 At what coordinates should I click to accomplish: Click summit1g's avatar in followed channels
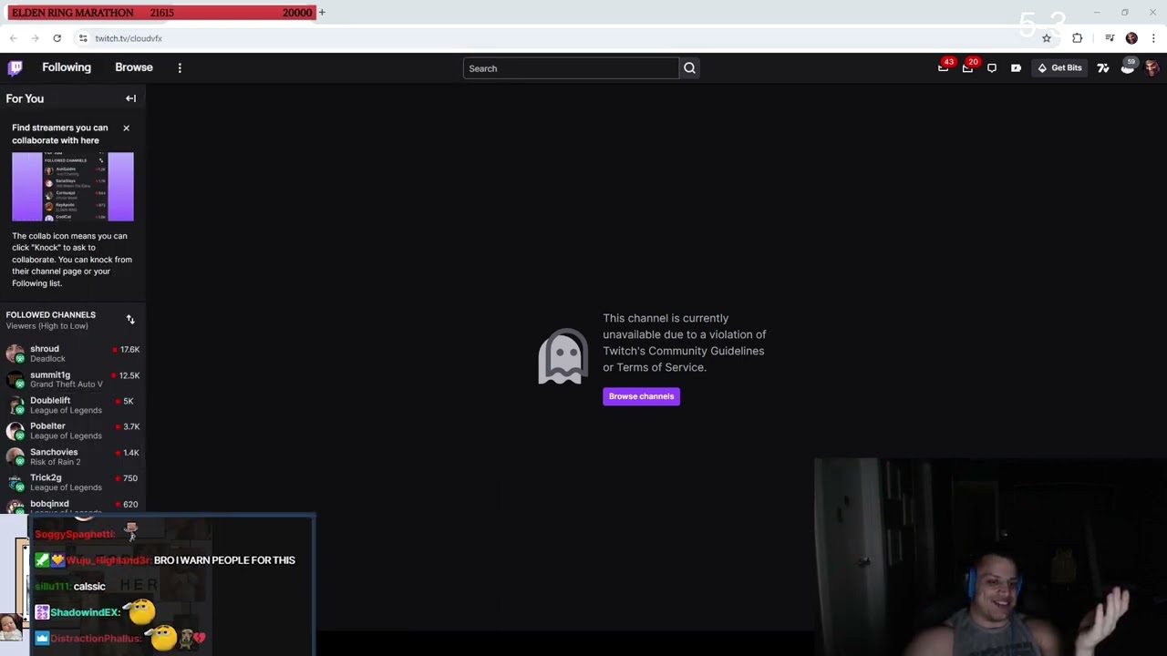coord(15,379)
